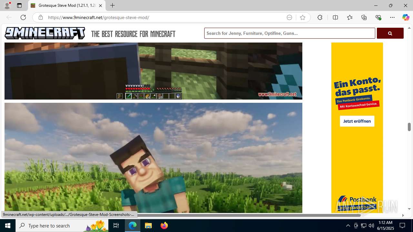Viewport: 413px width, 232px height.
Task: Open the Minecraft hotbar screenshot image
Action: (153, 71)
